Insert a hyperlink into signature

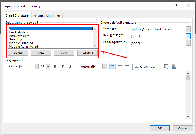173,67
